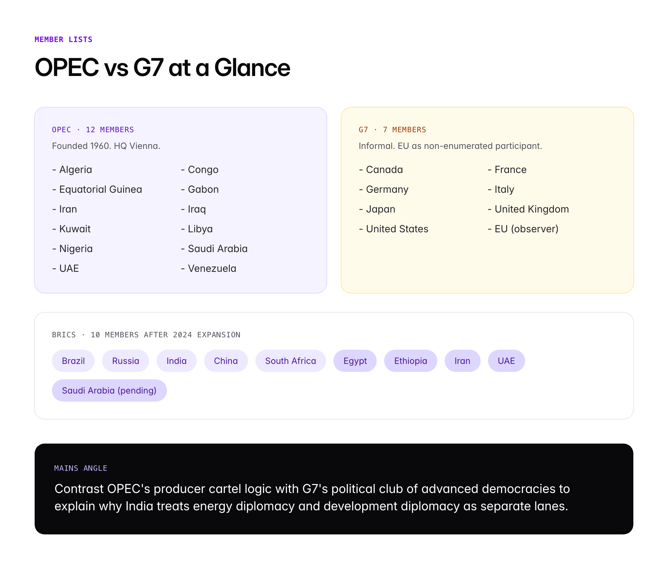
Task: Click the South Africa chip
Action: pos(290,361)
